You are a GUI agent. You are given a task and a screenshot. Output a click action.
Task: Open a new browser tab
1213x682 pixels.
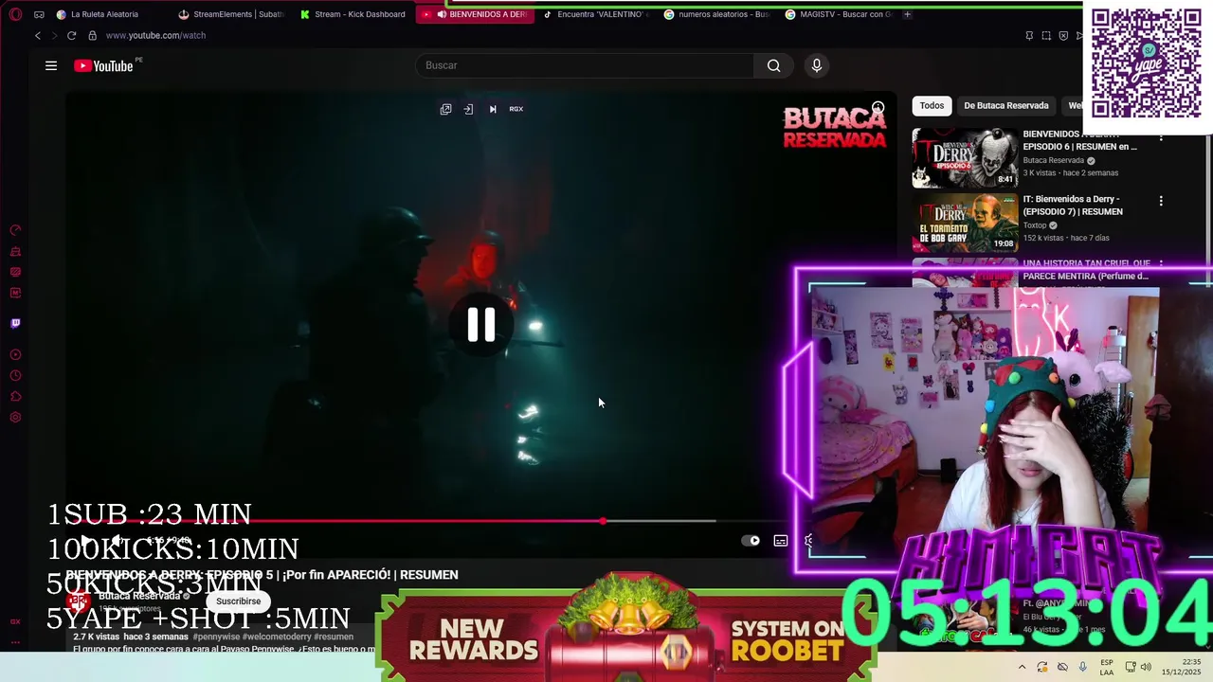[x=907, y=14]
